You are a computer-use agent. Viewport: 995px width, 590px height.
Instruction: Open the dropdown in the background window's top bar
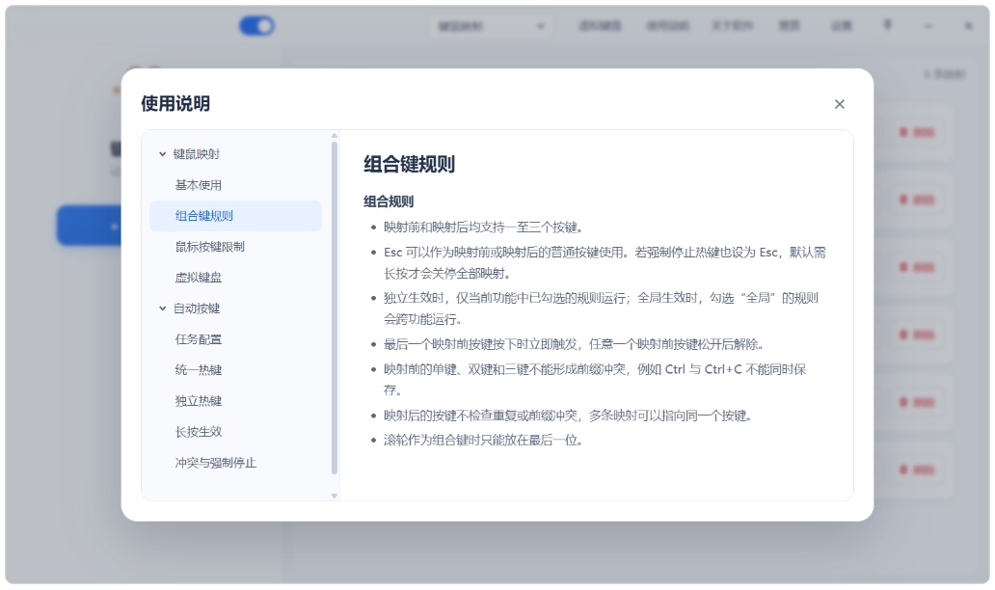click(x=489, y=26)
